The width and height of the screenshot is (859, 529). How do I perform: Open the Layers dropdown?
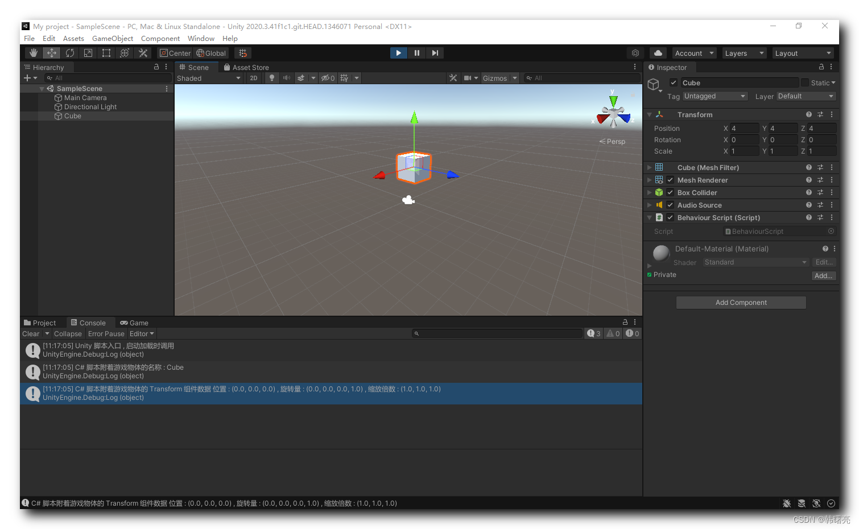click(744, 53)
